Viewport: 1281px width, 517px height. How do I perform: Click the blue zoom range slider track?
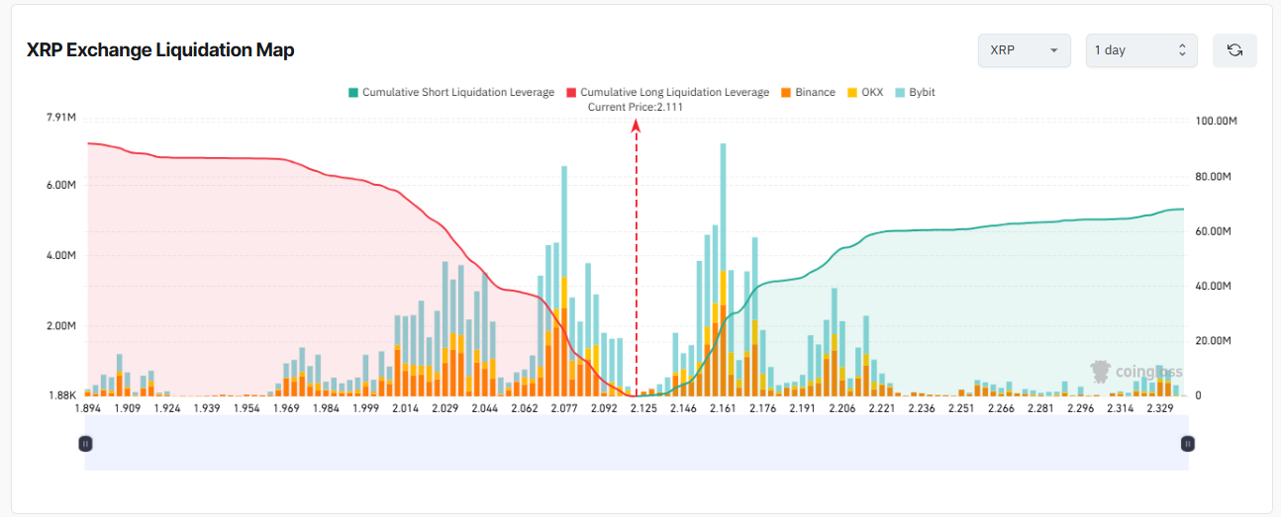(637, 443)
